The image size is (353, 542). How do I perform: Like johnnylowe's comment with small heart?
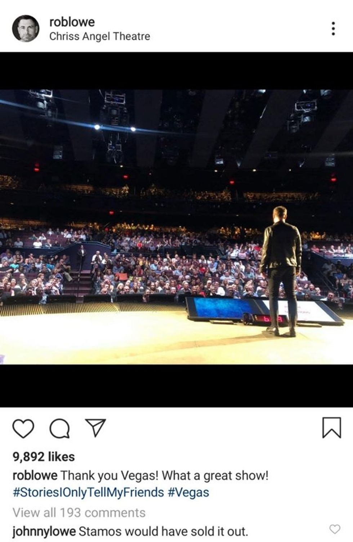pyautogui.click(x=335, y=529)
